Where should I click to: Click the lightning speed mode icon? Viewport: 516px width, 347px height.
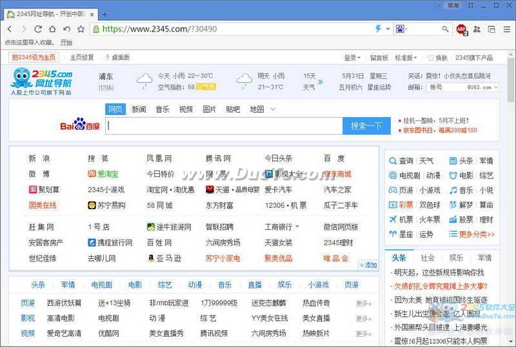(378, 29)
